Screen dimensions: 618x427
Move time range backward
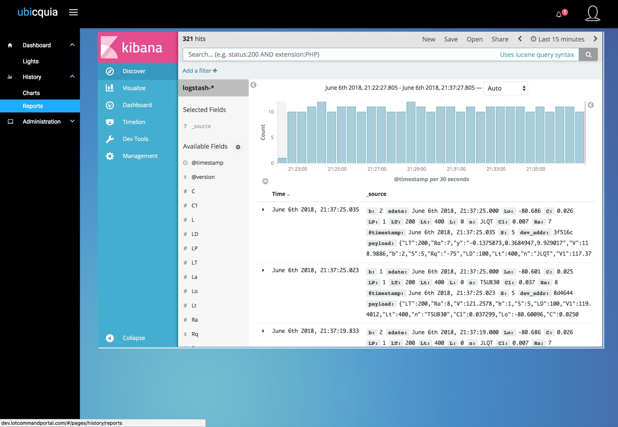tap(520, 39)
